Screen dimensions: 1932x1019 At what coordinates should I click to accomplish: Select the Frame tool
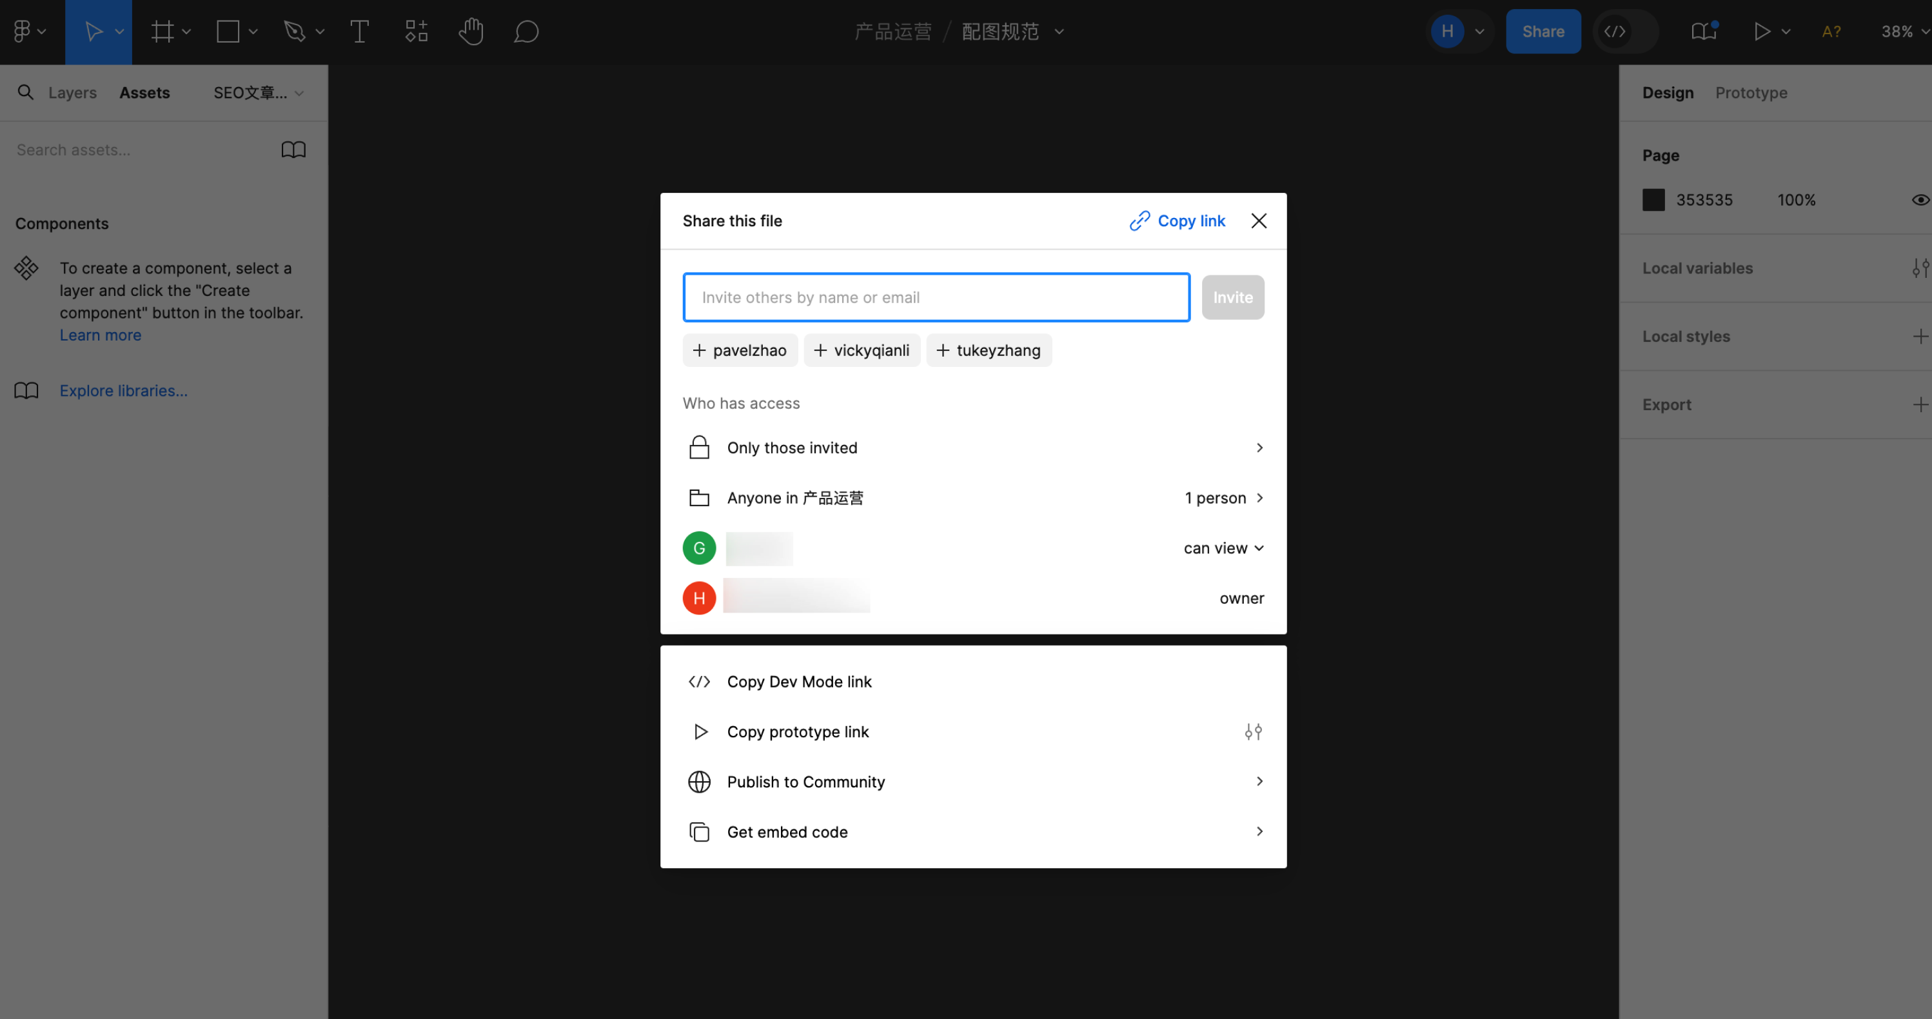click(x=162, y=32)
